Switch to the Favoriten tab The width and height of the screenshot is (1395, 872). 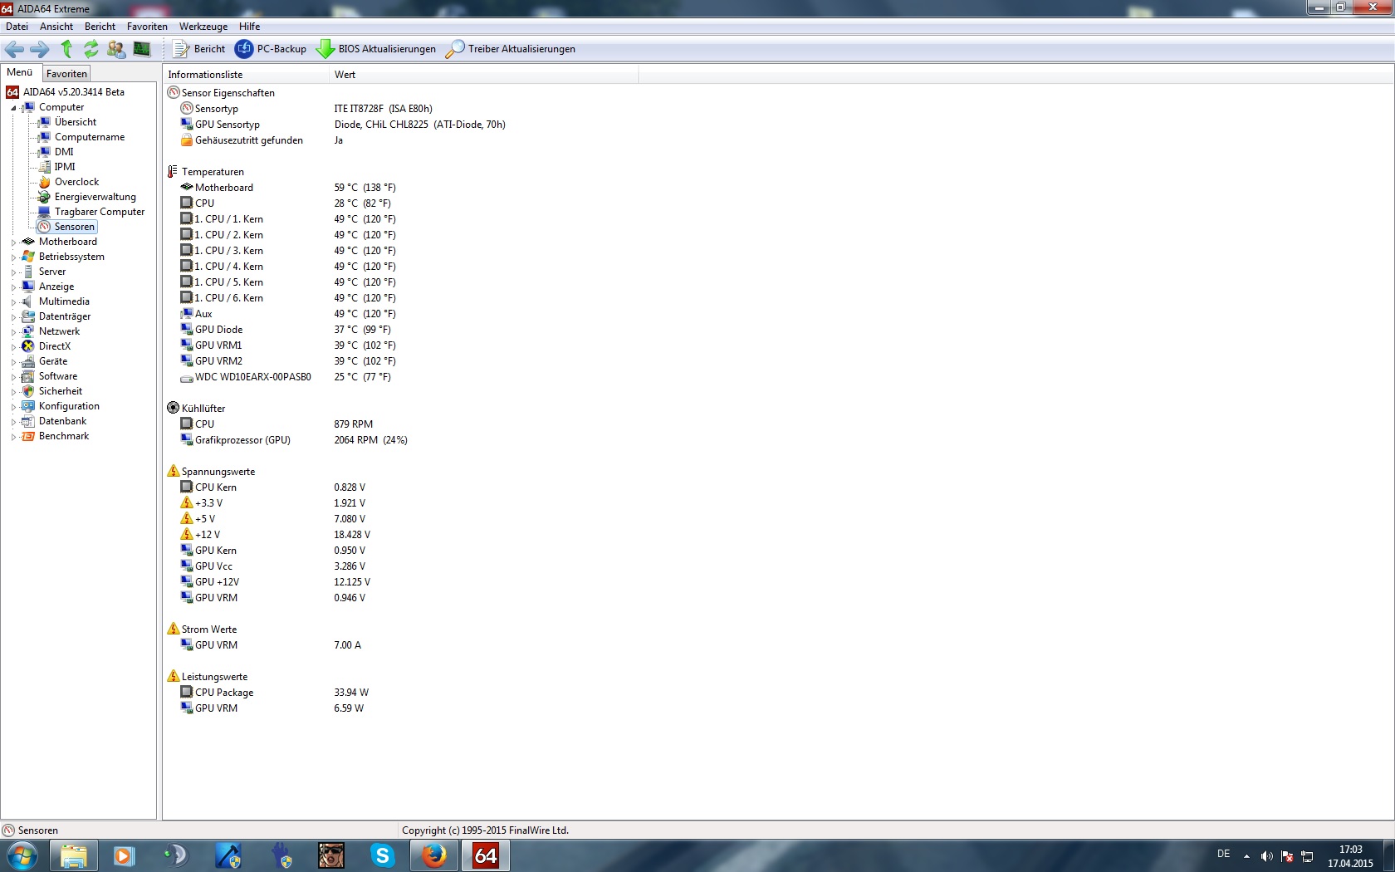coord(66,74)
